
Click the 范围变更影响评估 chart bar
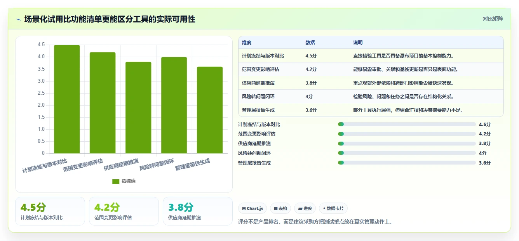(103, 103)
